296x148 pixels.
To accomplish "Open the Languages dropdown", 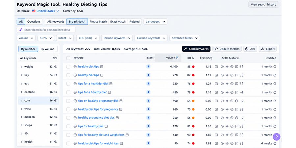I will coord(155,21).
